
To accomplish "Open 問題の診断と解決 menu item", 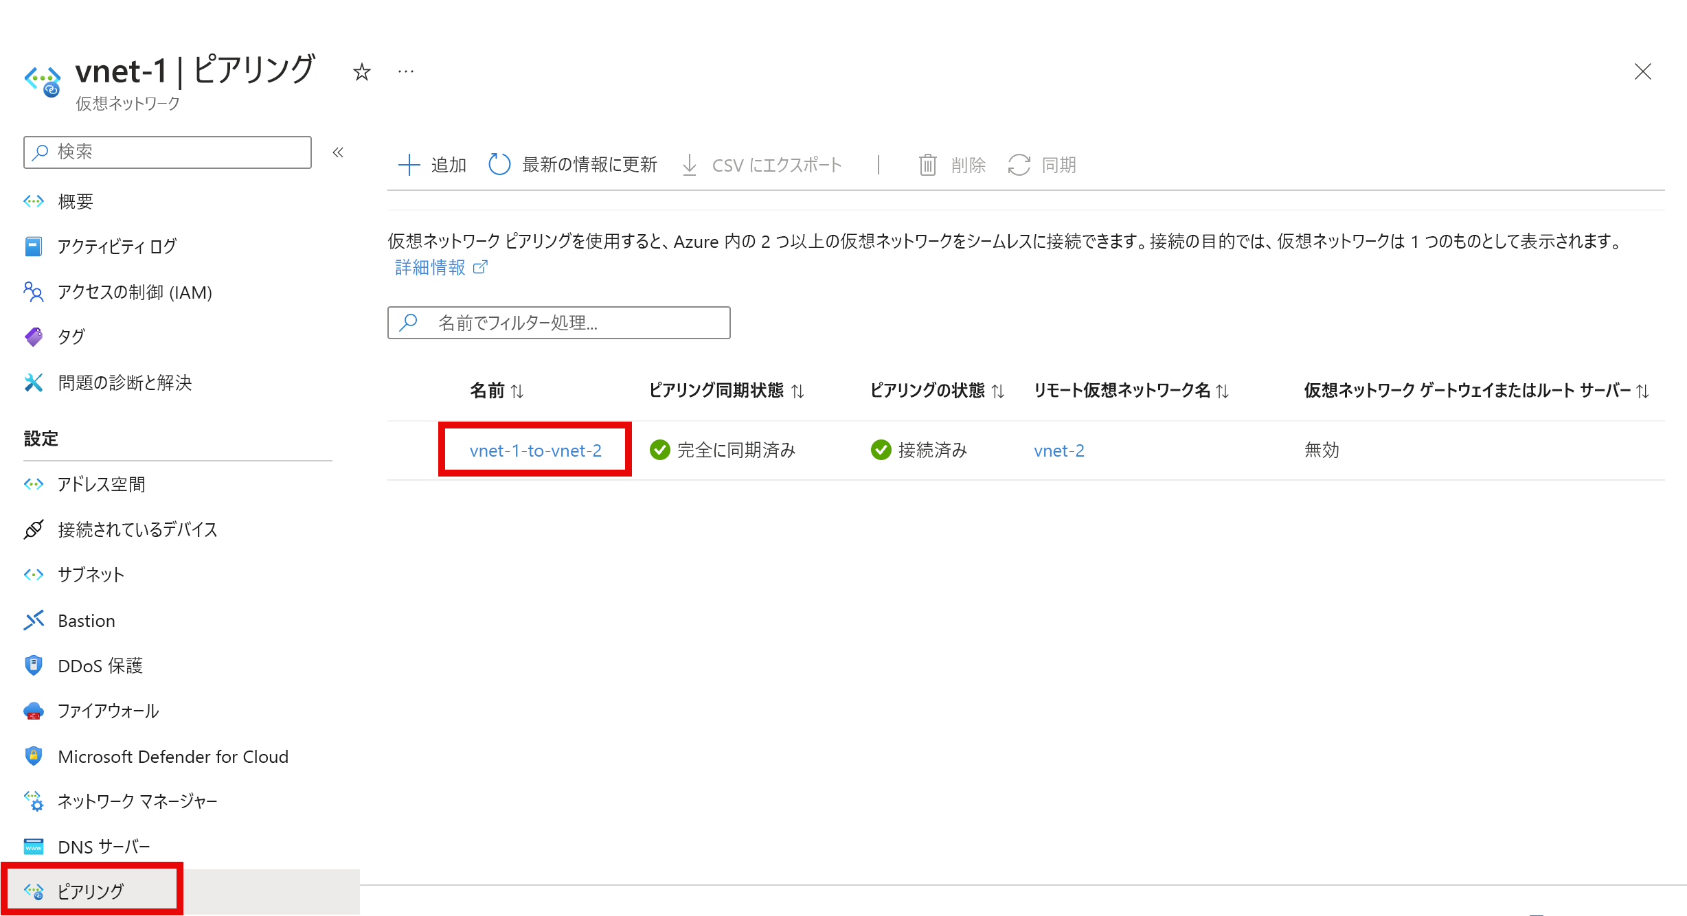I will pos(125,382).
